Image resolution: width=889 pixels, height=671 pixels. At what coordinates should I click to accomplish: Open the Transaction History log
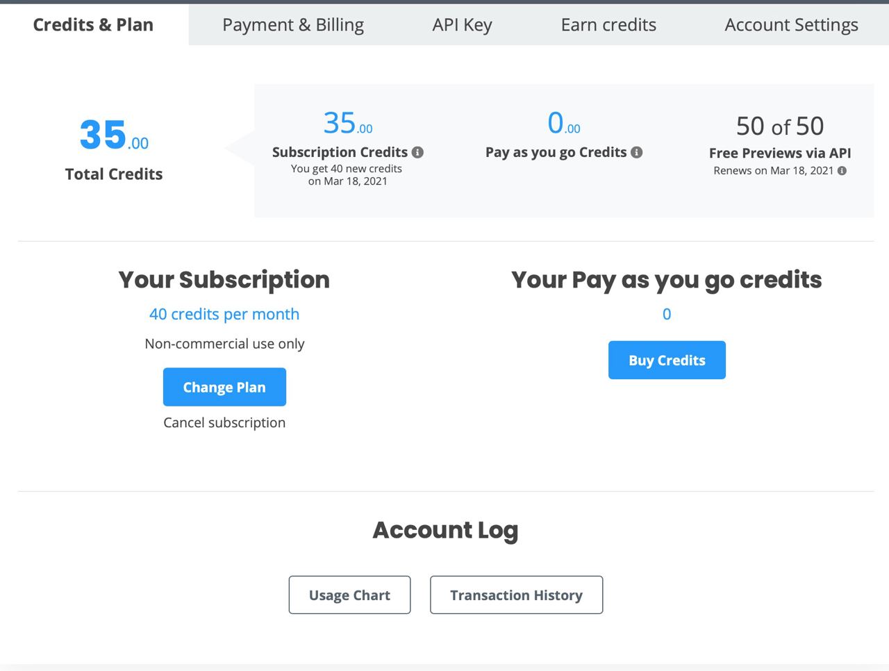516,595
